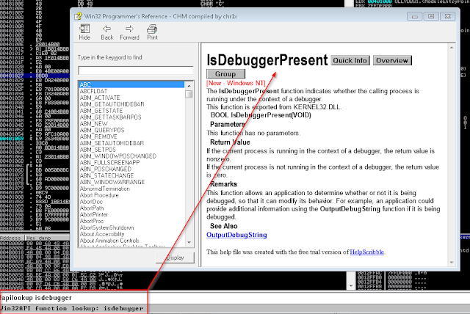Viewport: 470px width, 314px height.
Task: Select AbortSystemShutdown entry
Action: [106, 227]
